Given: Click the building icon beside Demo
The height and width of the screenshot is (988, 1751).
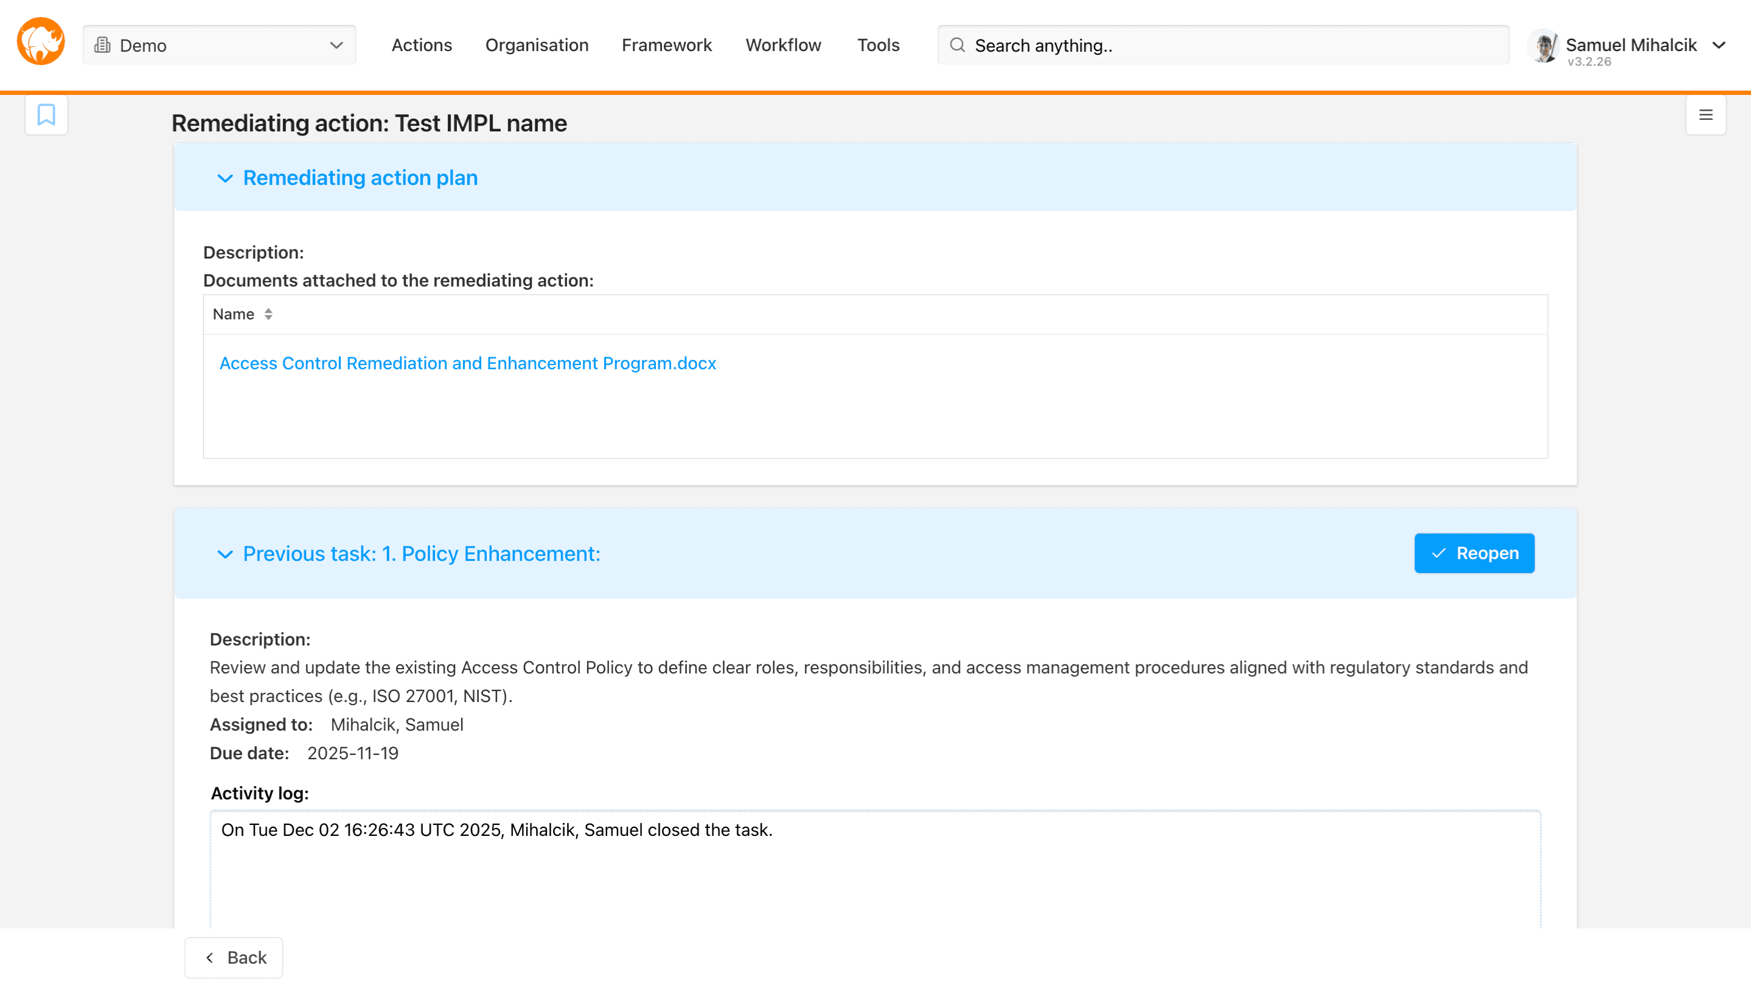Looking at the screenshot, I should [x=103, y=46].
